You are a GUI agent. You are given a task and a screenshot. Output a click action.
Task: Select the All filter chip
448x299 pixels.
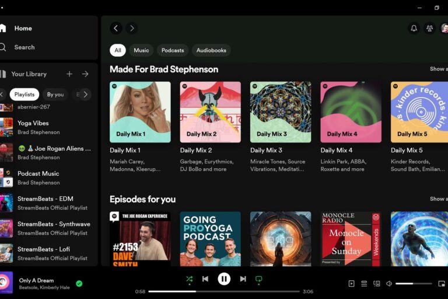click(118, 50)
